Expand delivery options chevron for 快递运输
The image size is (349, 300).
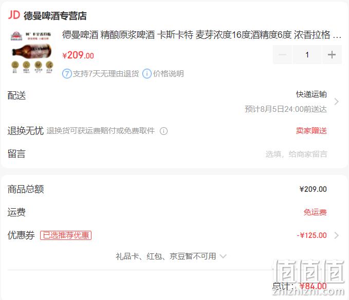point(337,102)
